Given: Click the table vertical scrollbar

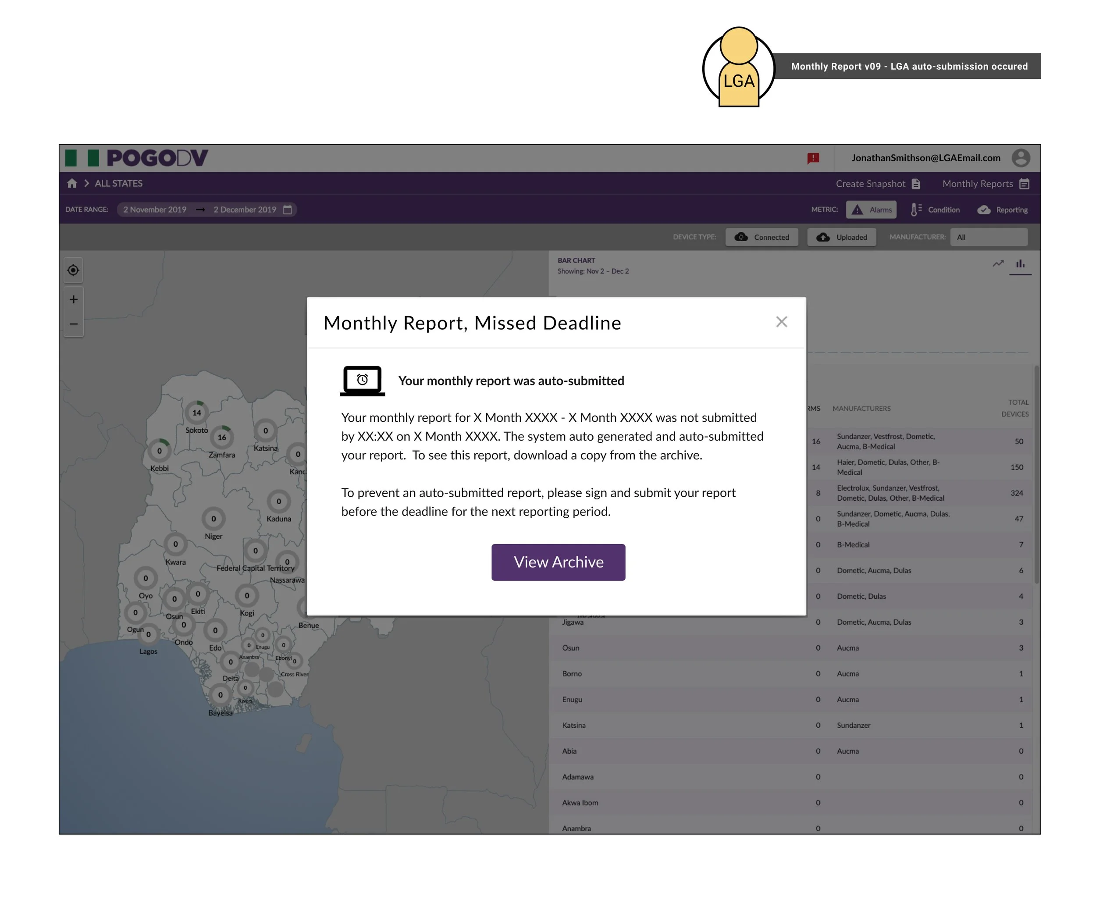Looking at the screenshot, I should click(x=1036, y=474).
